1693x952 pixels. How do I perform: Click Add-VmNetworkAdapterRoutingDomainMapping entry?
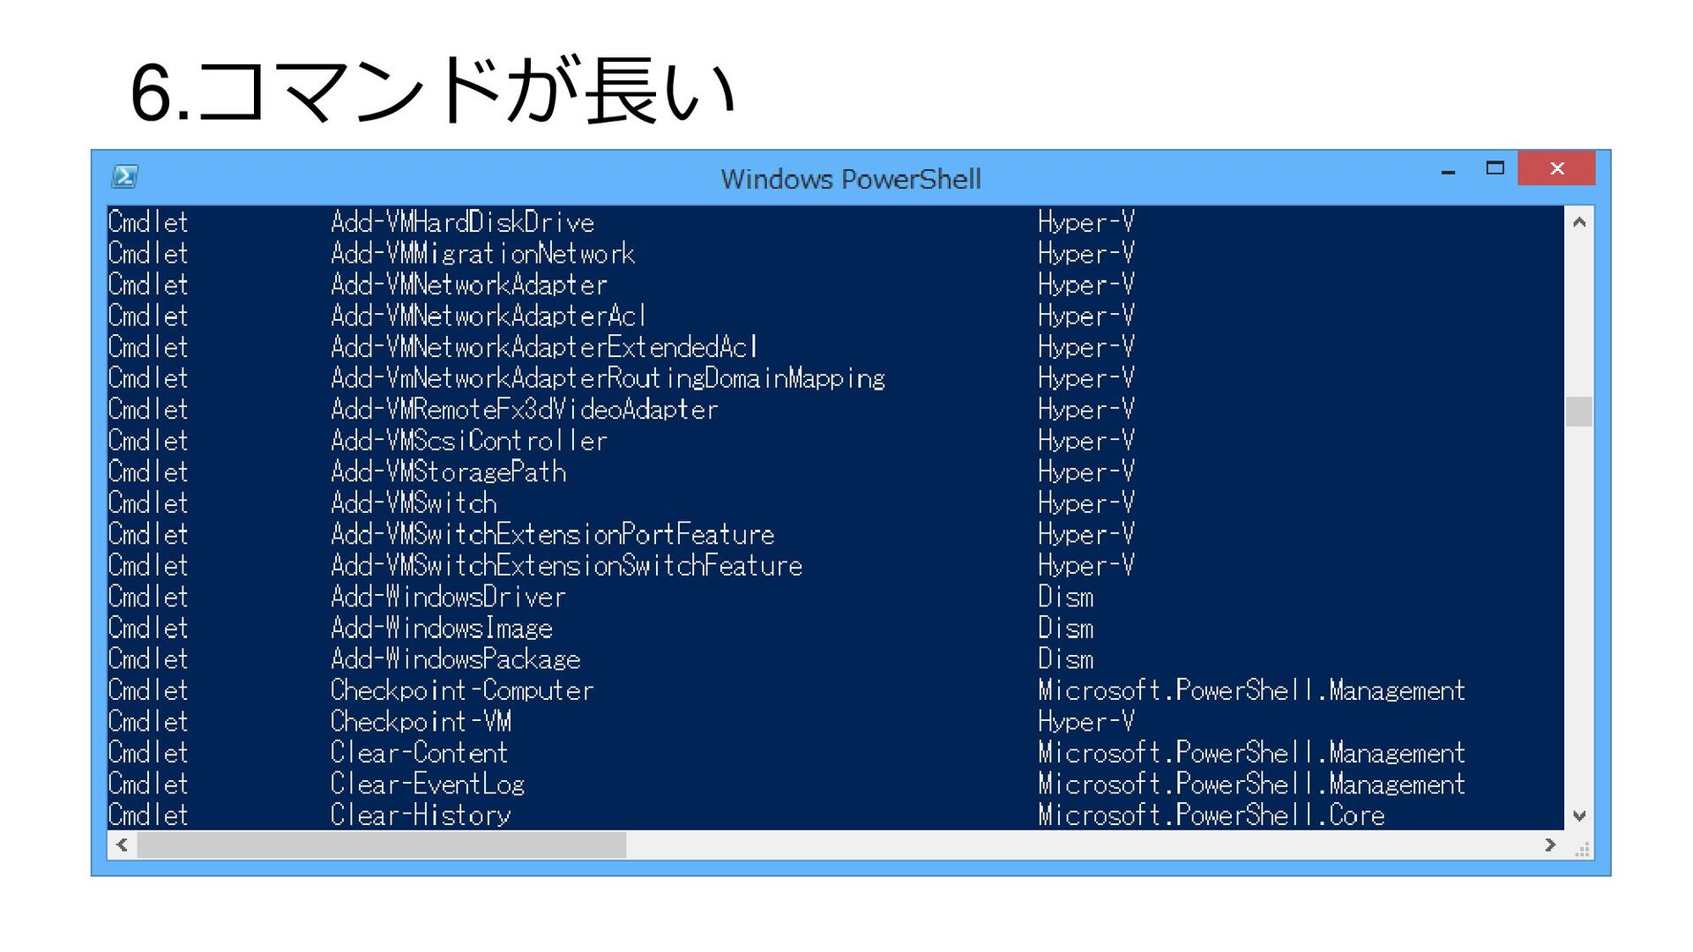608,378
